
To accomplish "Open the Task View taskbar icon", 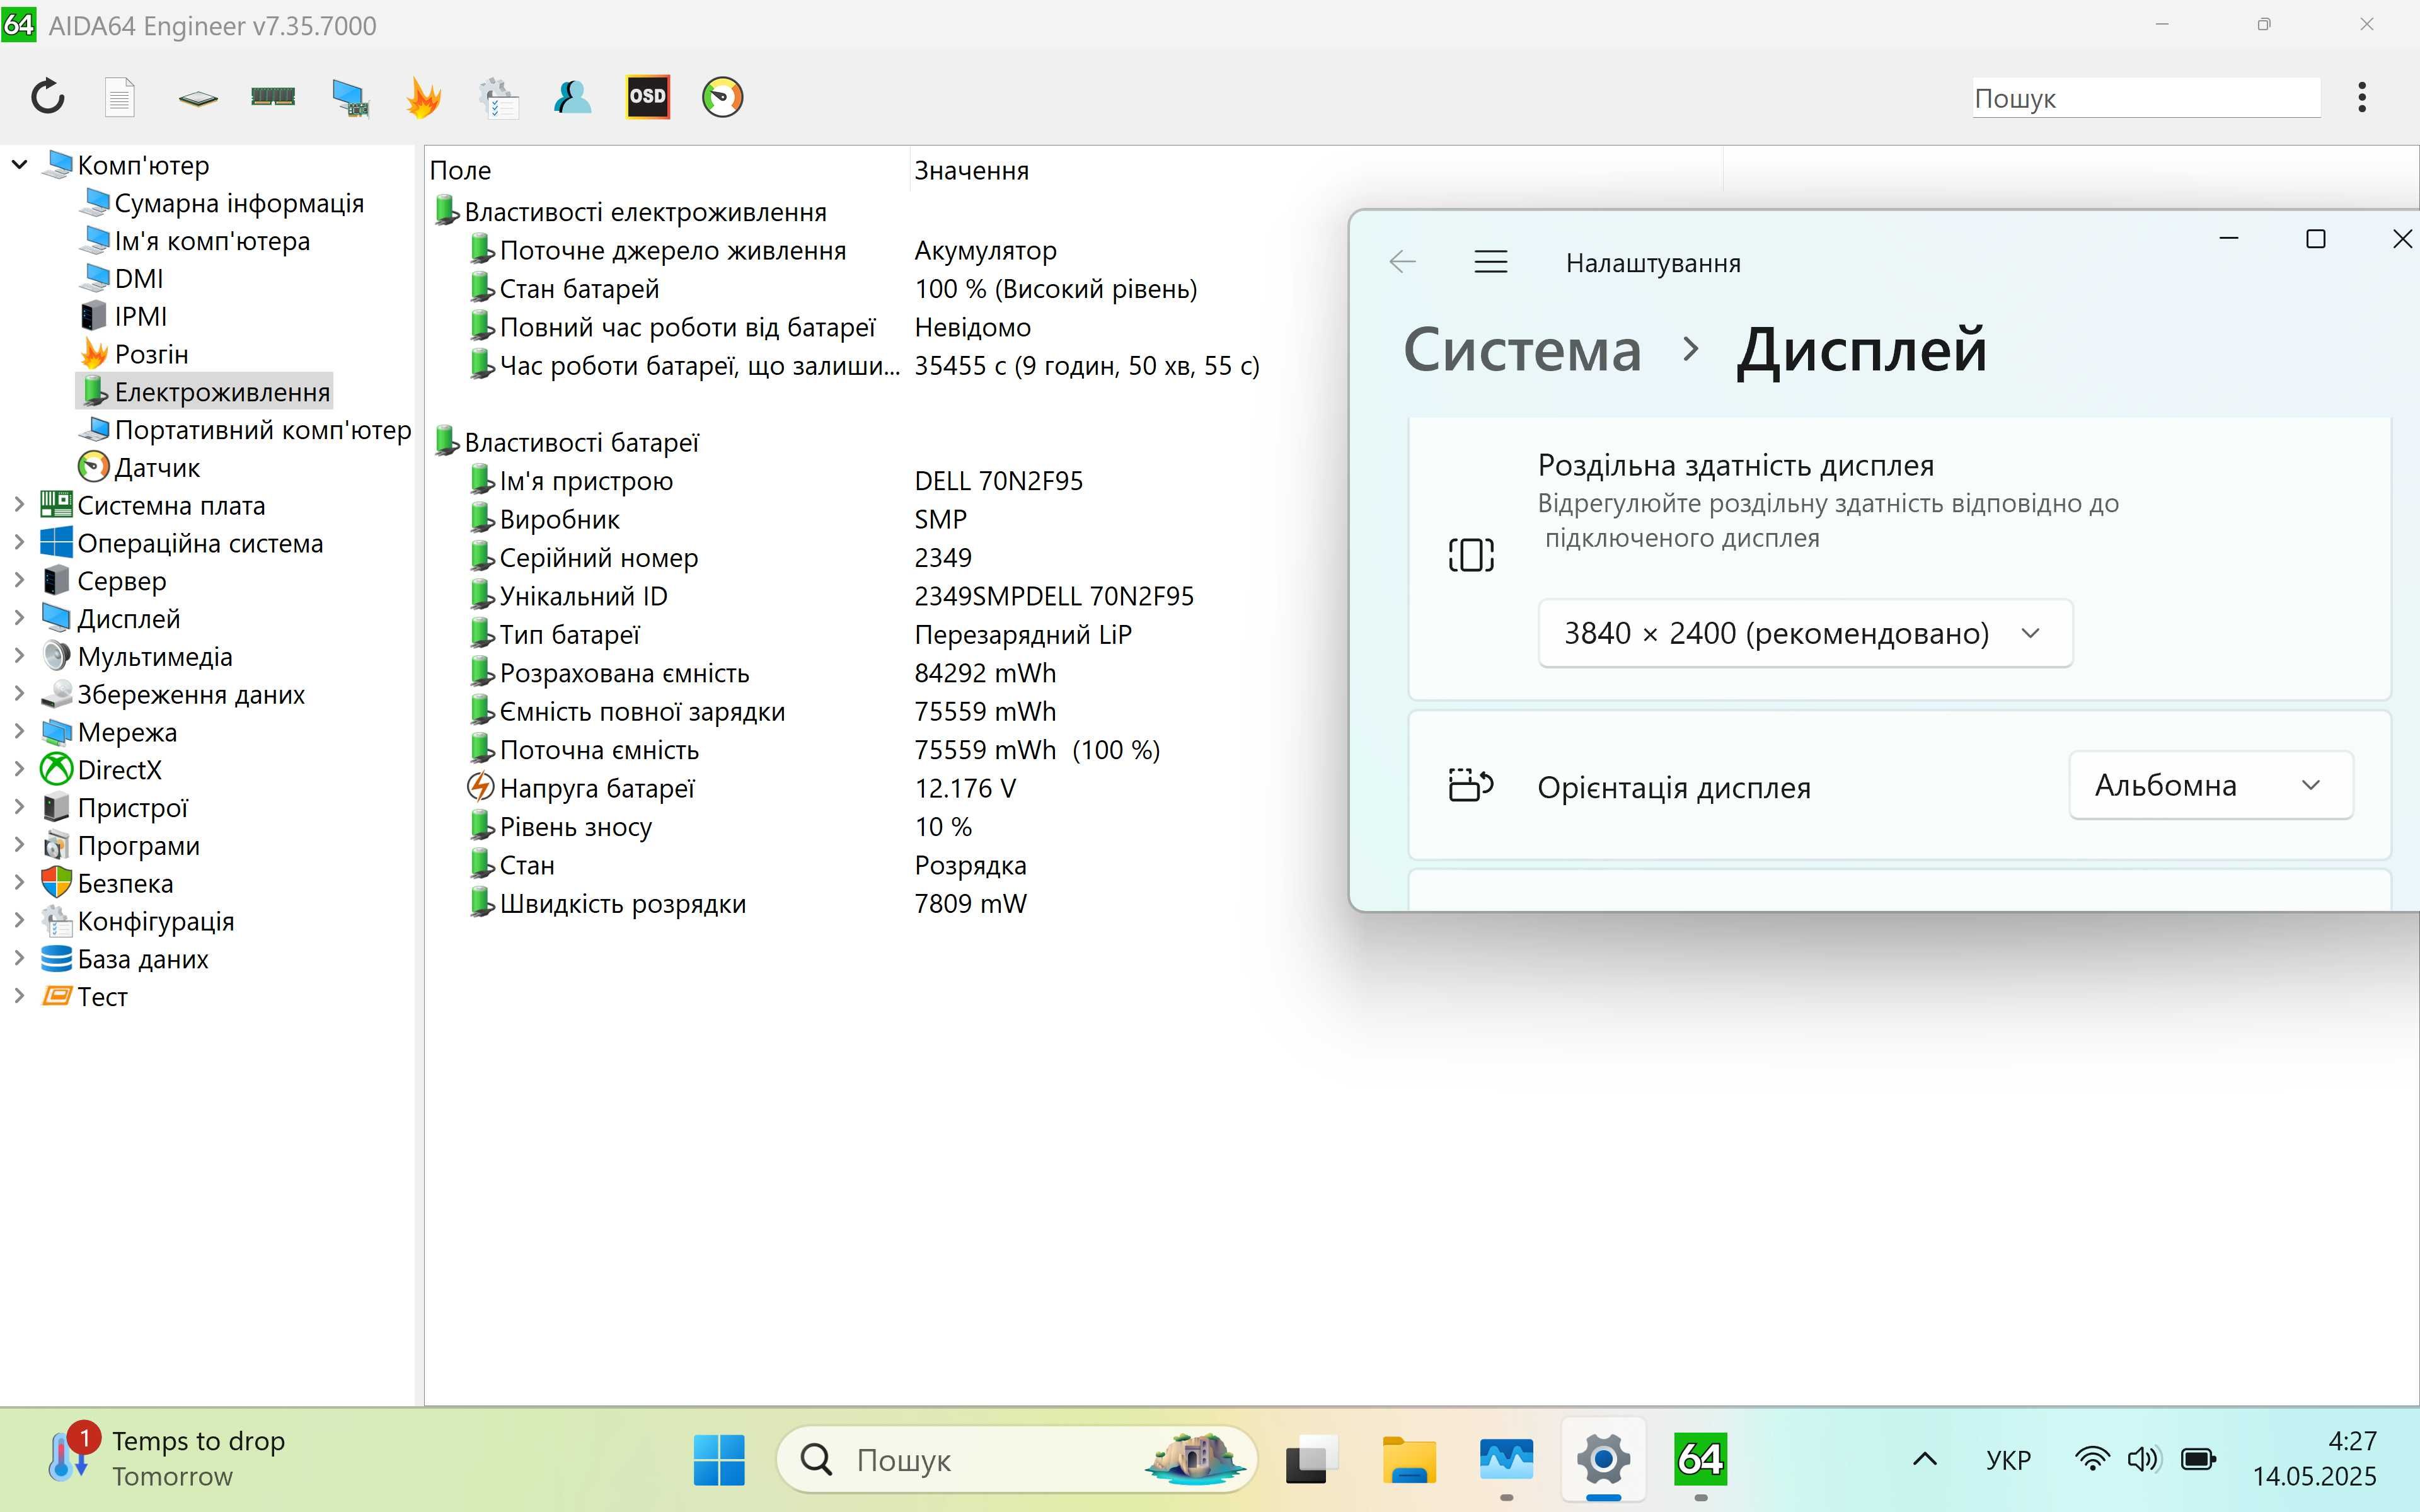I will [x=1310, y=1460].
